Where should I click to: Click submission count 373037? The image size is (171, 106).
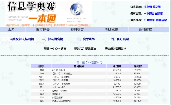point(138,94)
